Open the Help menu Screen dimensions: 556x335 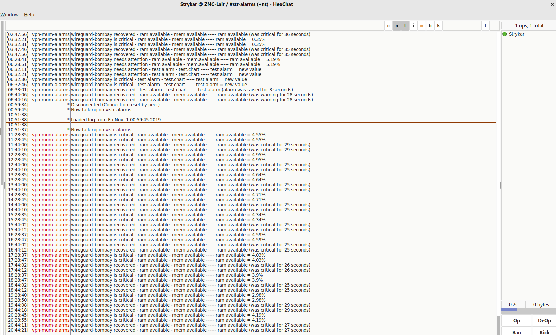(x=29, y=15)
